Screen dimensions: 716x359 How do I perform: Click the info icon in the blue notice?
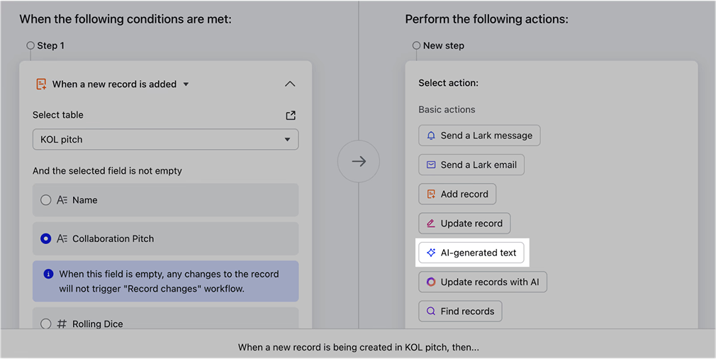(x=48, y=274)
